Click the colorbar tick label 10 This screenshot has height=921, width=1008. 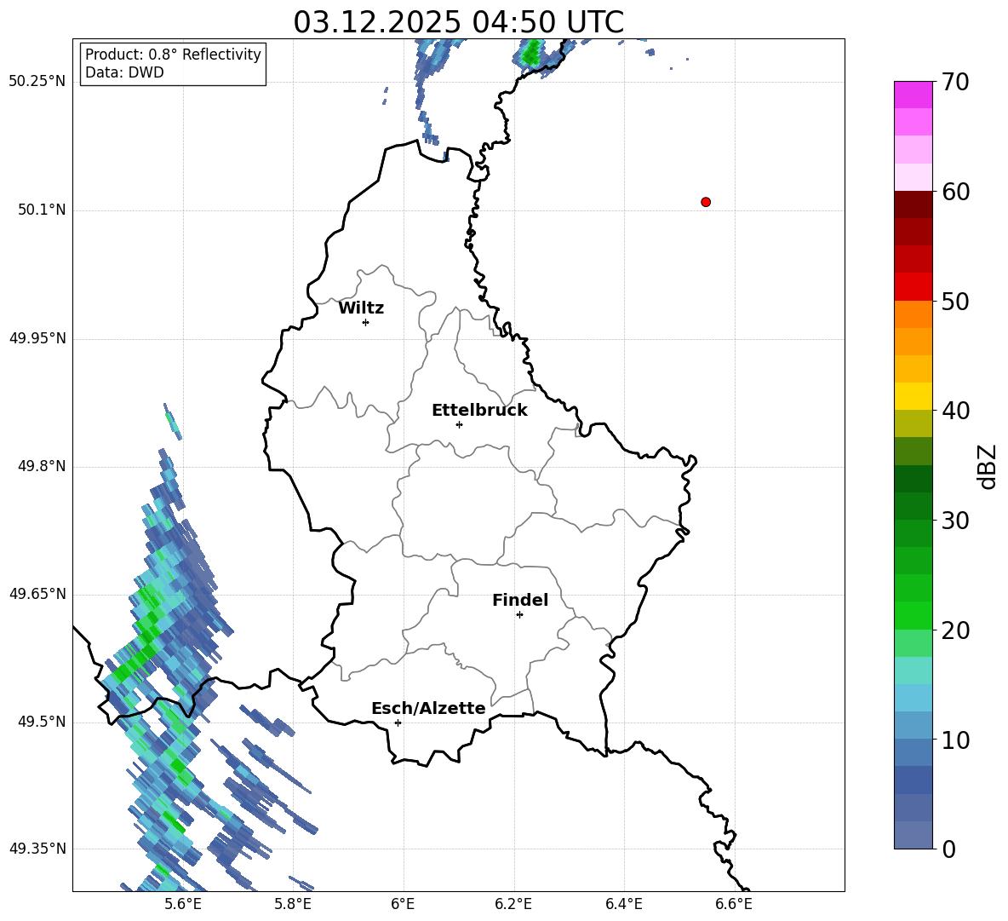pos(955,740)
